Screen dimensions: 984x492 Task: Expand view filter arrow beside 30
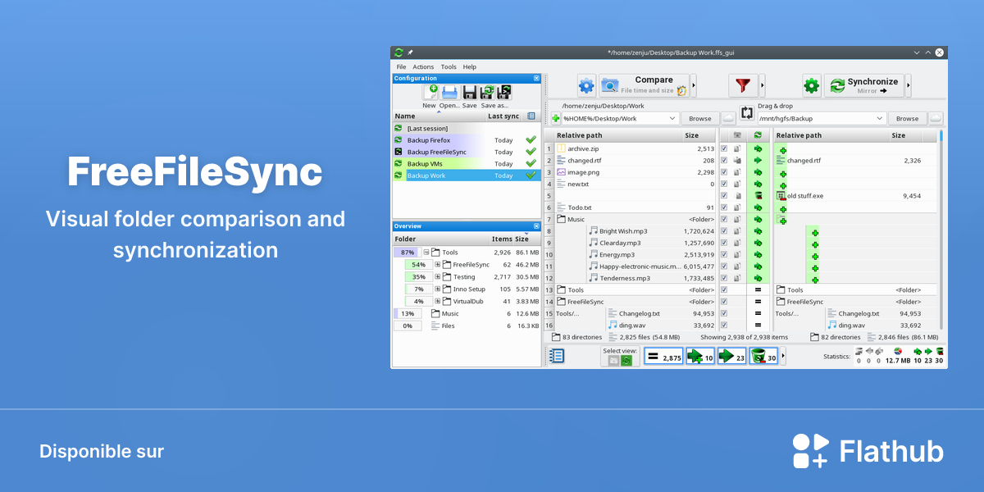coord(783,357)
